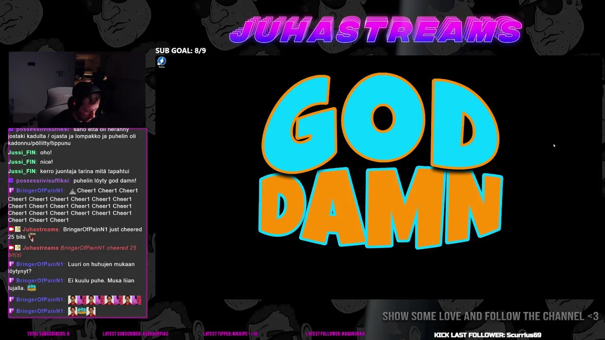
Task: Click "KICK LAST FOLLOWER: Scurrius69" text
Action: pyautogui.click(x=487, y=335)
